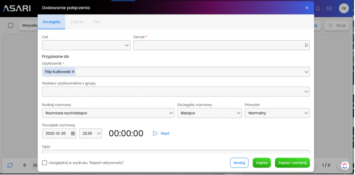Click the 00:00:00 timer display

[126, 133]
